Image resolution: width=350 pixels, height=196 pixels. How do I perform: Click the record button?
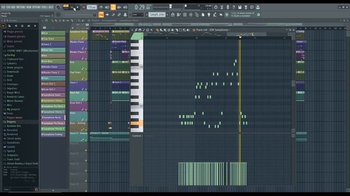[x=84, y=7]
